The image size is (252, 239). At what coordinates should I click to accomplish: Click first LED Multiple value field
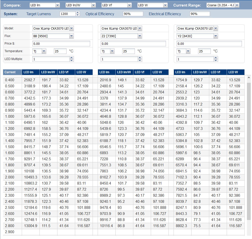tap(51, 59)
